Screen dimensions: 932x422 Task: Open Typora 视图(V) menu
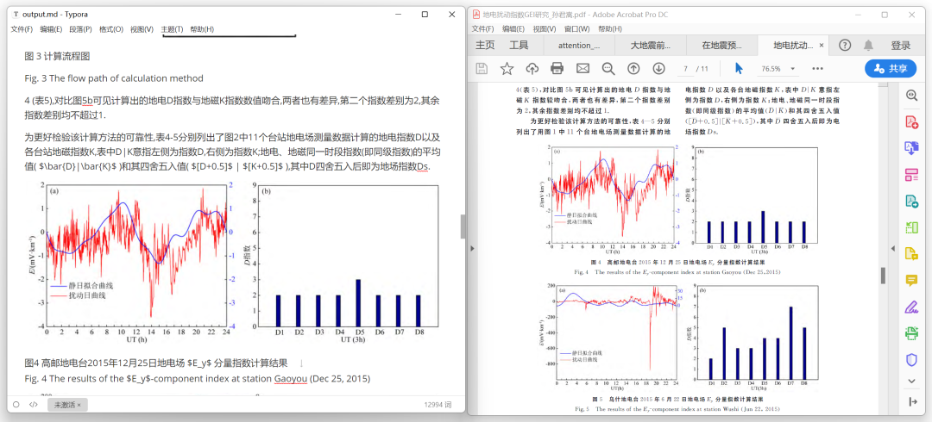[x=142, y=29]
